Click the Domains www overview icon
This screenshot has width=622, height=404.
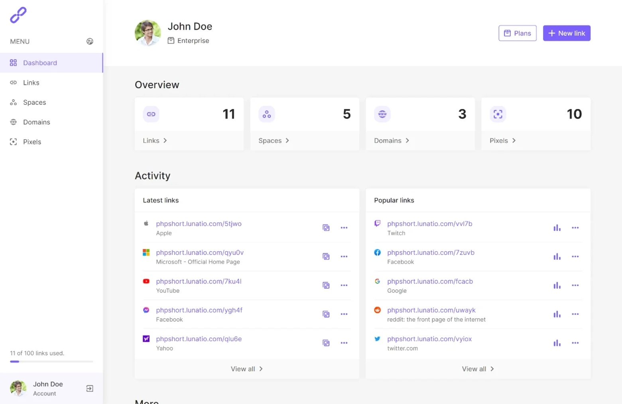point(382,114)
